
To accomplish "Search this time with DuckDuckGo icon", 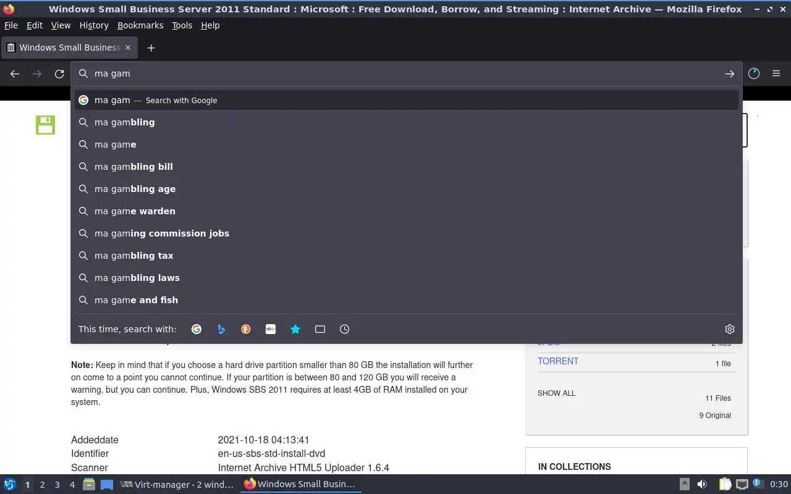I will pyautogui.click(x=246, y=329).
